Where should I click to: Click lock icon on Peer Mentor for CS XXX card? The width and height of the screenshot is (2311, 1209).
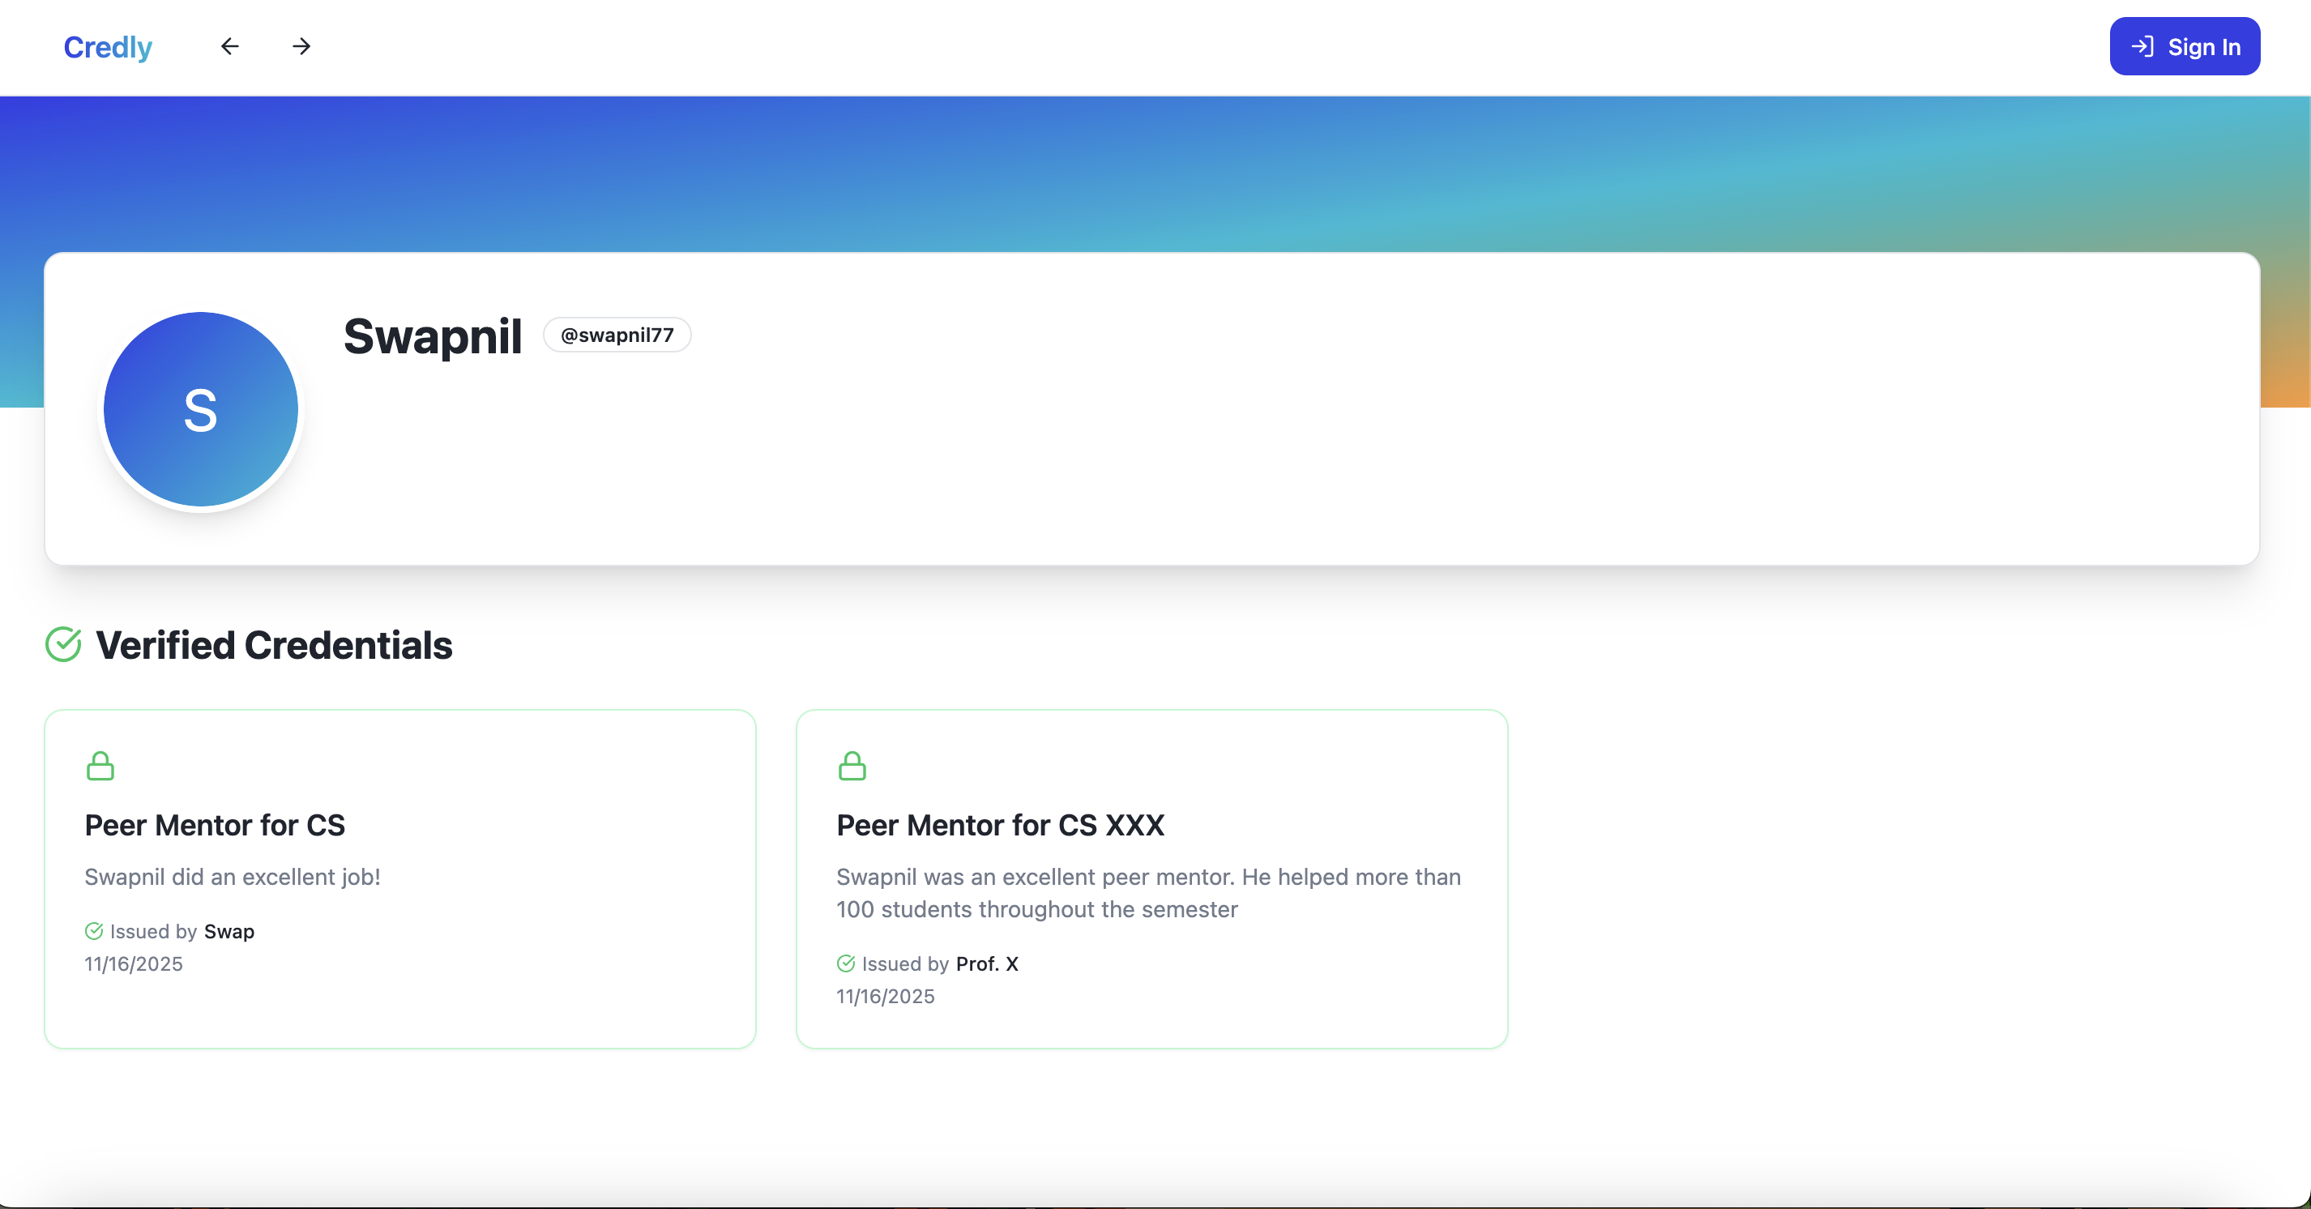point(852,766)
